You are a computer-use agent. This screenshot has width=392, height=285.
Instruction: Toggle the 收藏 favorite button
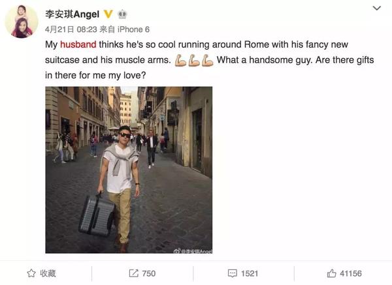pos(42,273)
